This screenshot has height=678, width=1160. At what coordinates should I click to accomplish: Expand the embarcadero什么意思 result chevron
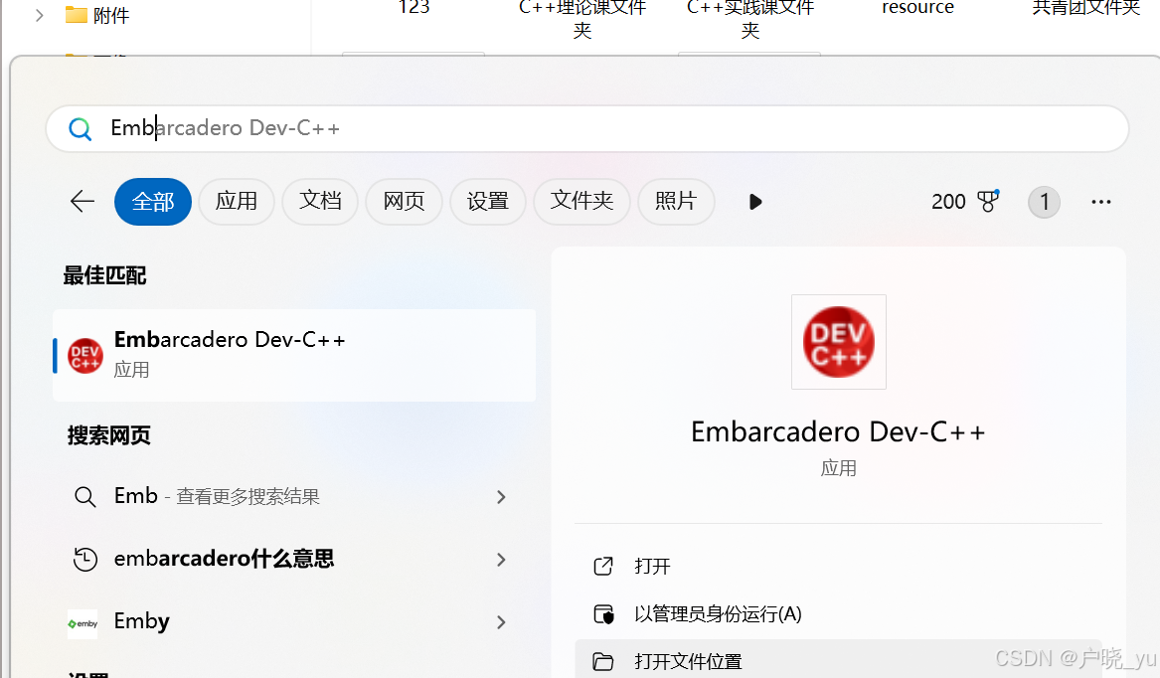pos(501,560)
